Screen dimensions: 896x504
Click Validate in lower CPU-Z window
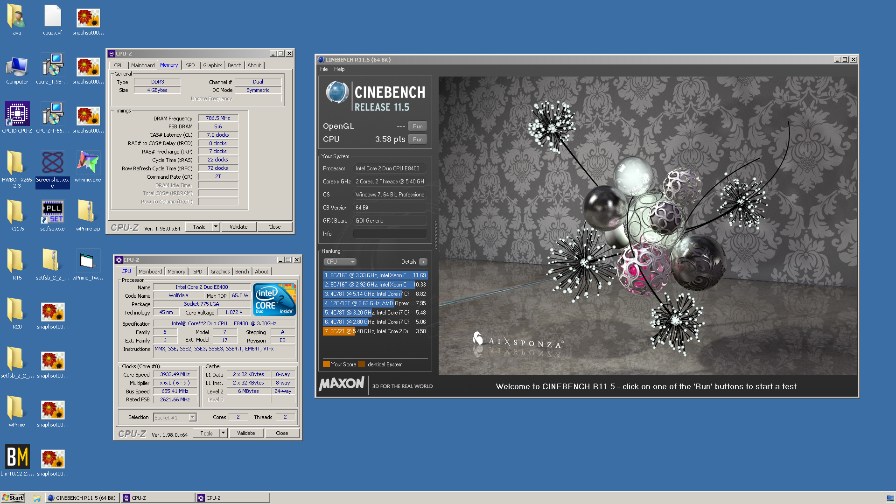(246, 433)
